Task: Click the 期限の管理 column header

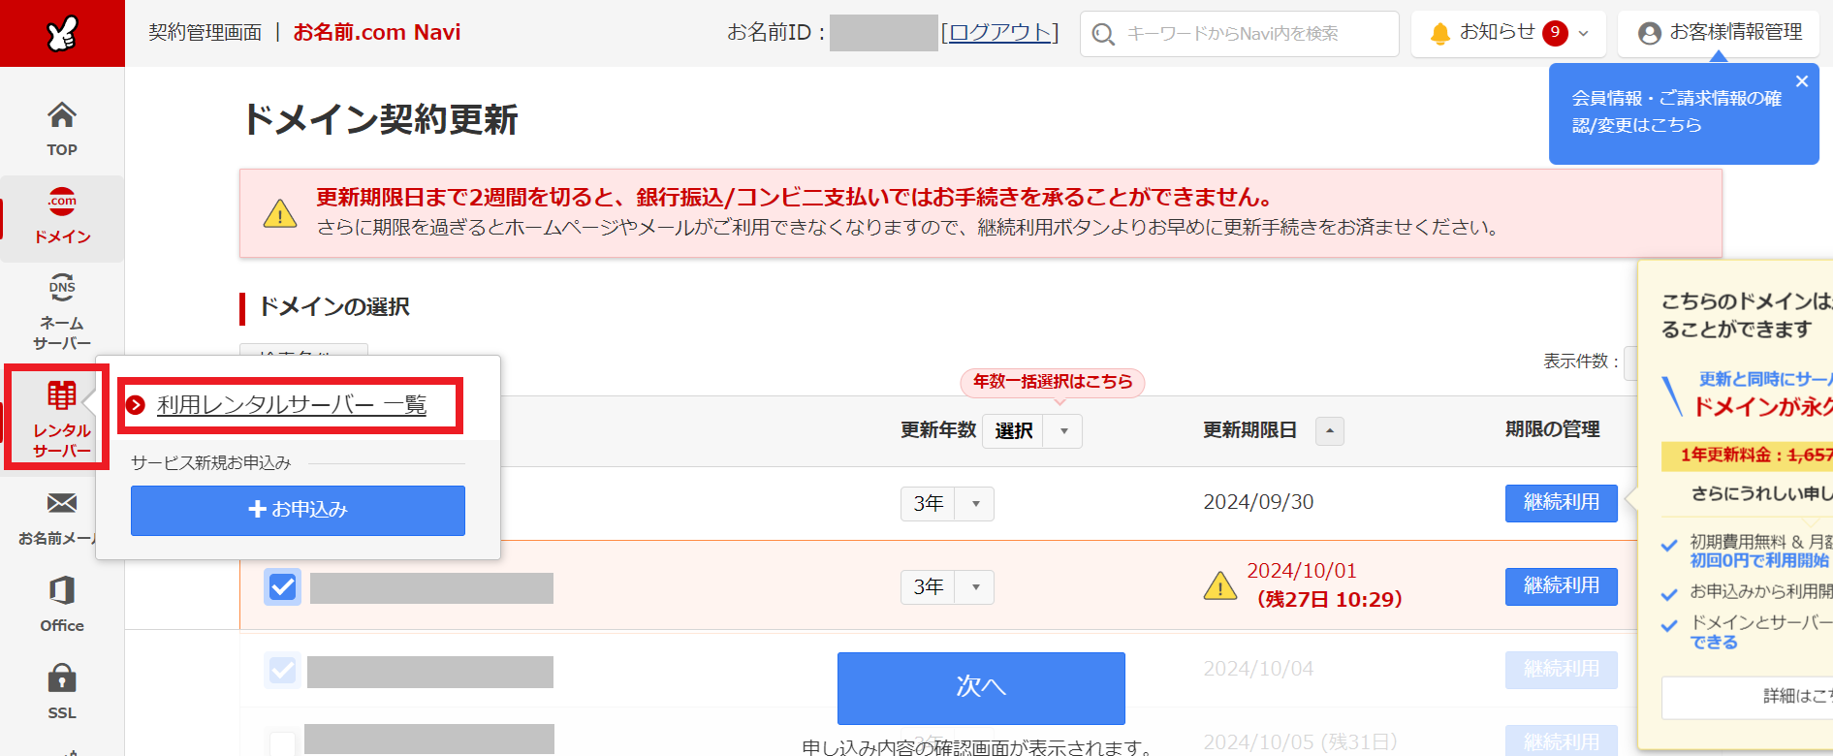Action: click(1552, 429)
